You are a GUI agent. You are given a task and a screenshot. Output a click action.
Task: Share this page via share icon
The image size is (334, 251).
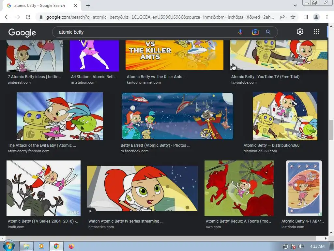coord(282,17)
